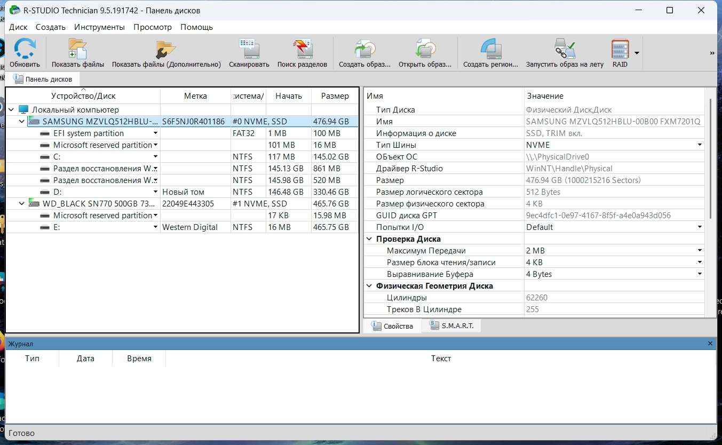
Task: Open Максимум Передачи value dropdown
Action: coord(700,251)
